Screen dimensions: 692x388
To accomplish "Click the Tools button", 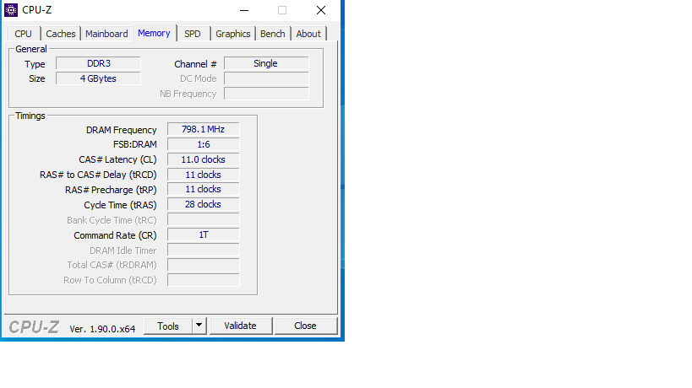I will click(168, 326).
